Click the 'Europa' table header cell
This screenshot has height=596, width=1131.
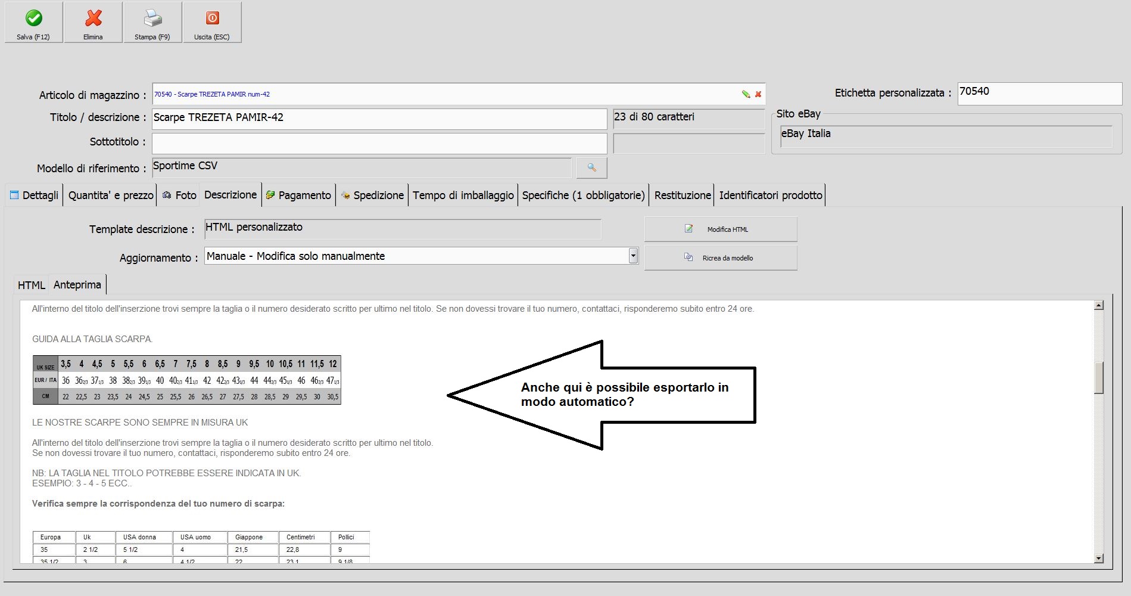(x=54, y=537)
